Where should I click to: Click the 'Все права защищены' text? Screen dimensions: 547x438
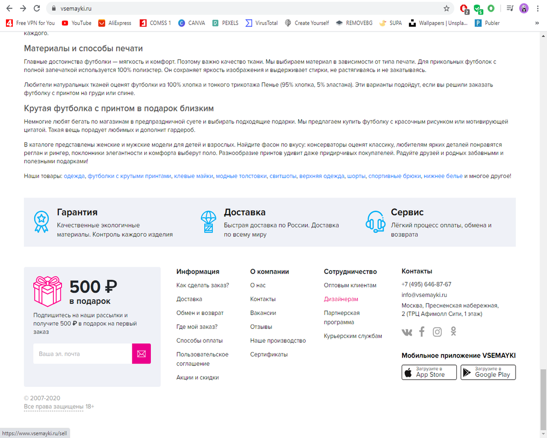pyautogui.click(x=54, y=407)
